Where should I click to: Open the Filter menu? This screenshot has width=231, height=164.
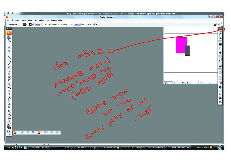pos(36,20)
